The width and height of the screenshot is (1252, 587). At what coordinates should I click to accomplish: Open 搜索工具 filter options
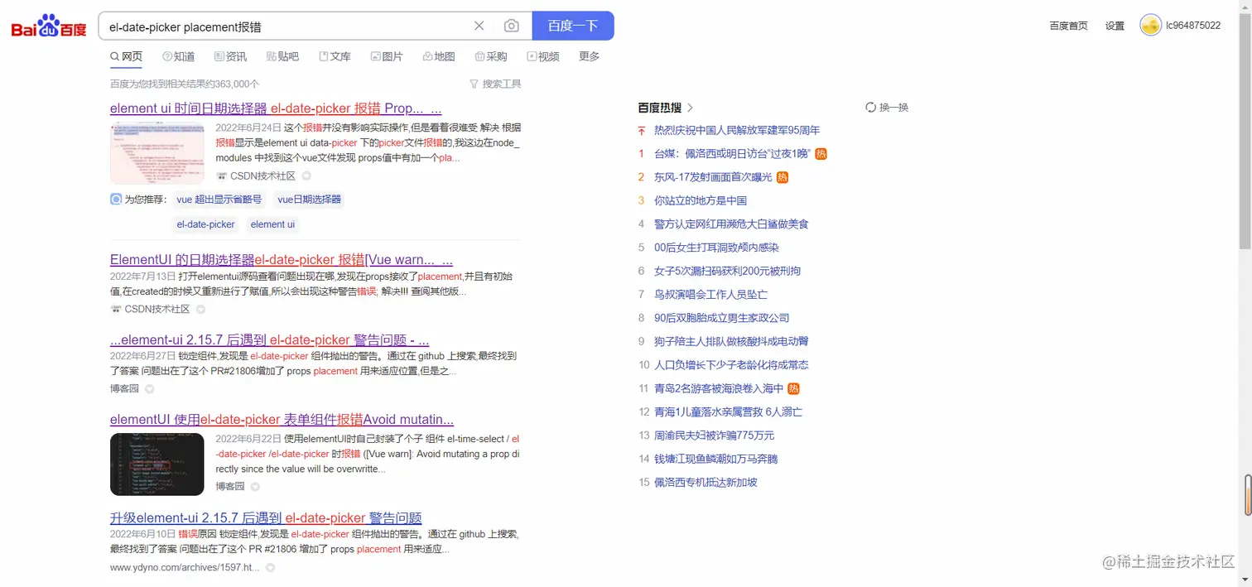pos(495,84)
